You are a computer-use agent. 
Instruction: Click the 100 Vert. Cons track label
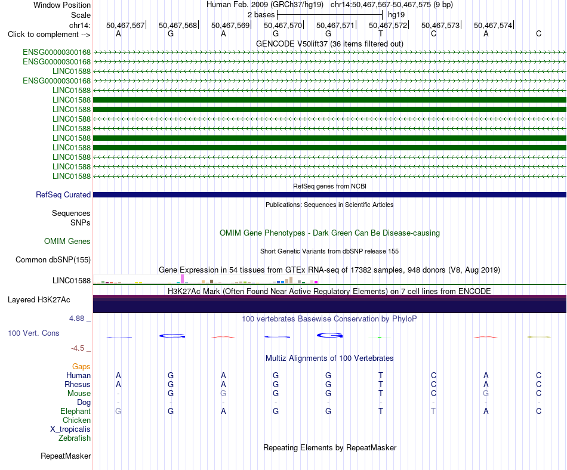tap(33, 333)
